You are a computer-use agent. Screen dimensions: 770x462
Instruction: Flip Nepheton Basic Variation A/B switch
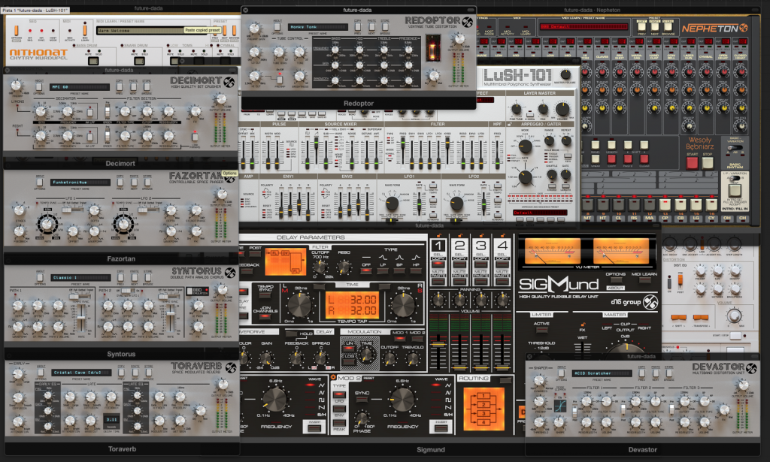point(735,148)
